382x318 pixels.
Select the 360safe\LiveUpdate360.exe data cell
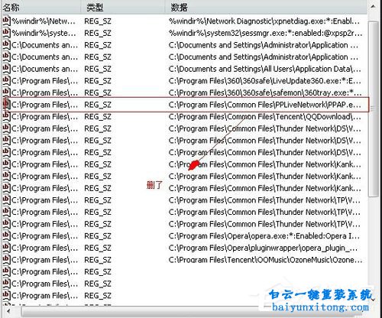tap(265, 81)
